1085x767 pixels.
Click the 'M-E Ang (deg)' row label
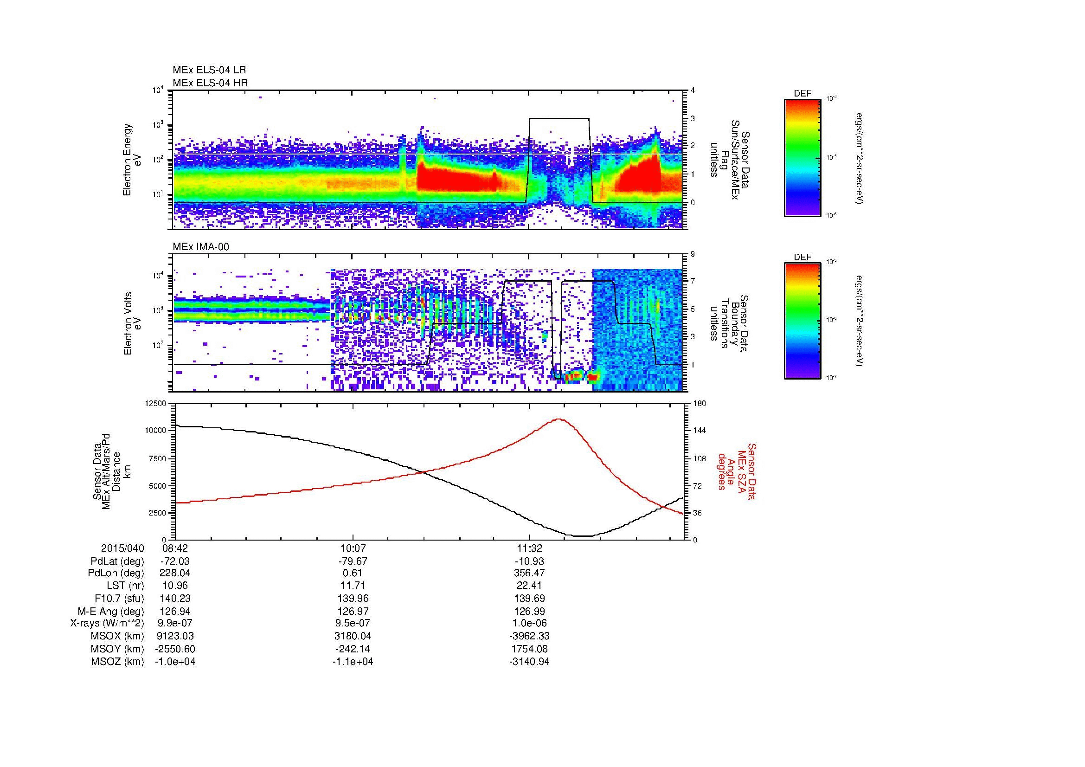click(111, 611)
